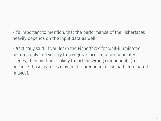
Task: Click the word "bad-illuminated"
Action: point(121,55)
